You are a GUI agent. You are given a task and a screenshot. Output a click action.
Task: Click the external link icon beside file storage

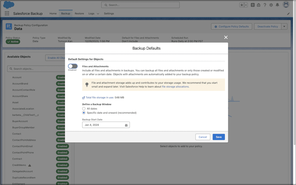[83, 98]
